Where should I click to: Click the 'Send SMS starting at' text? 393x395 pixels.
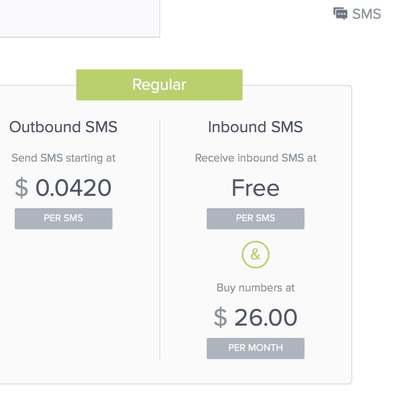click(63, 158)
